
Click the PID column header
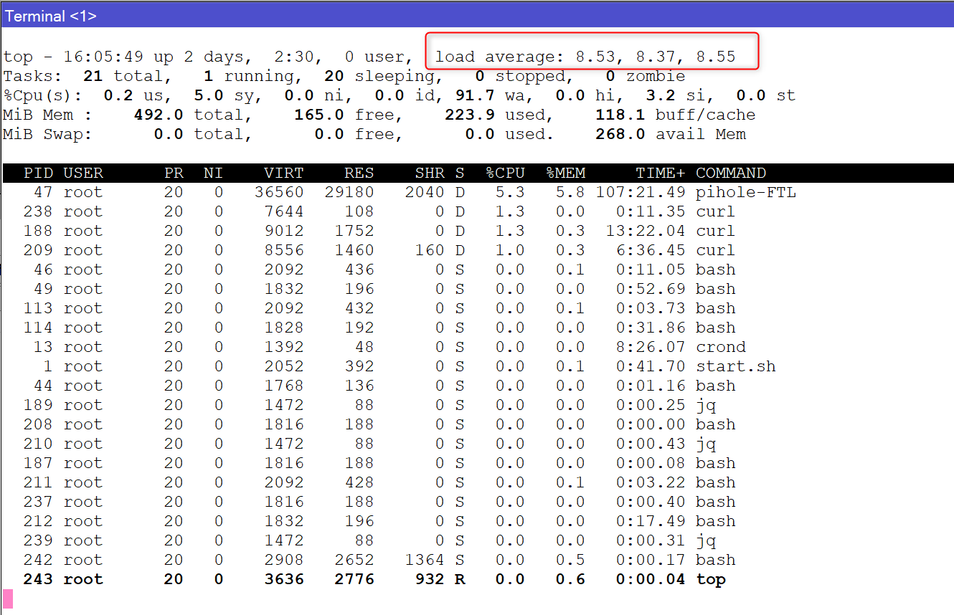pos(37,173)
